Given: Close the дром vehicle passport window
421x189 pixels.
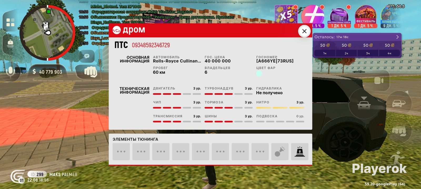Looking at the screenshot, I should (x=304, y=31).
